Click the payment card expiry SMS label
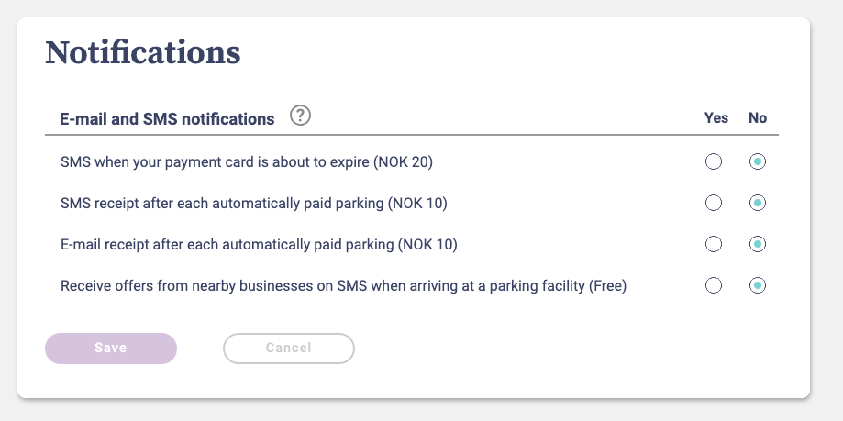This screenshot has height=421, width=843. point(246,162)
